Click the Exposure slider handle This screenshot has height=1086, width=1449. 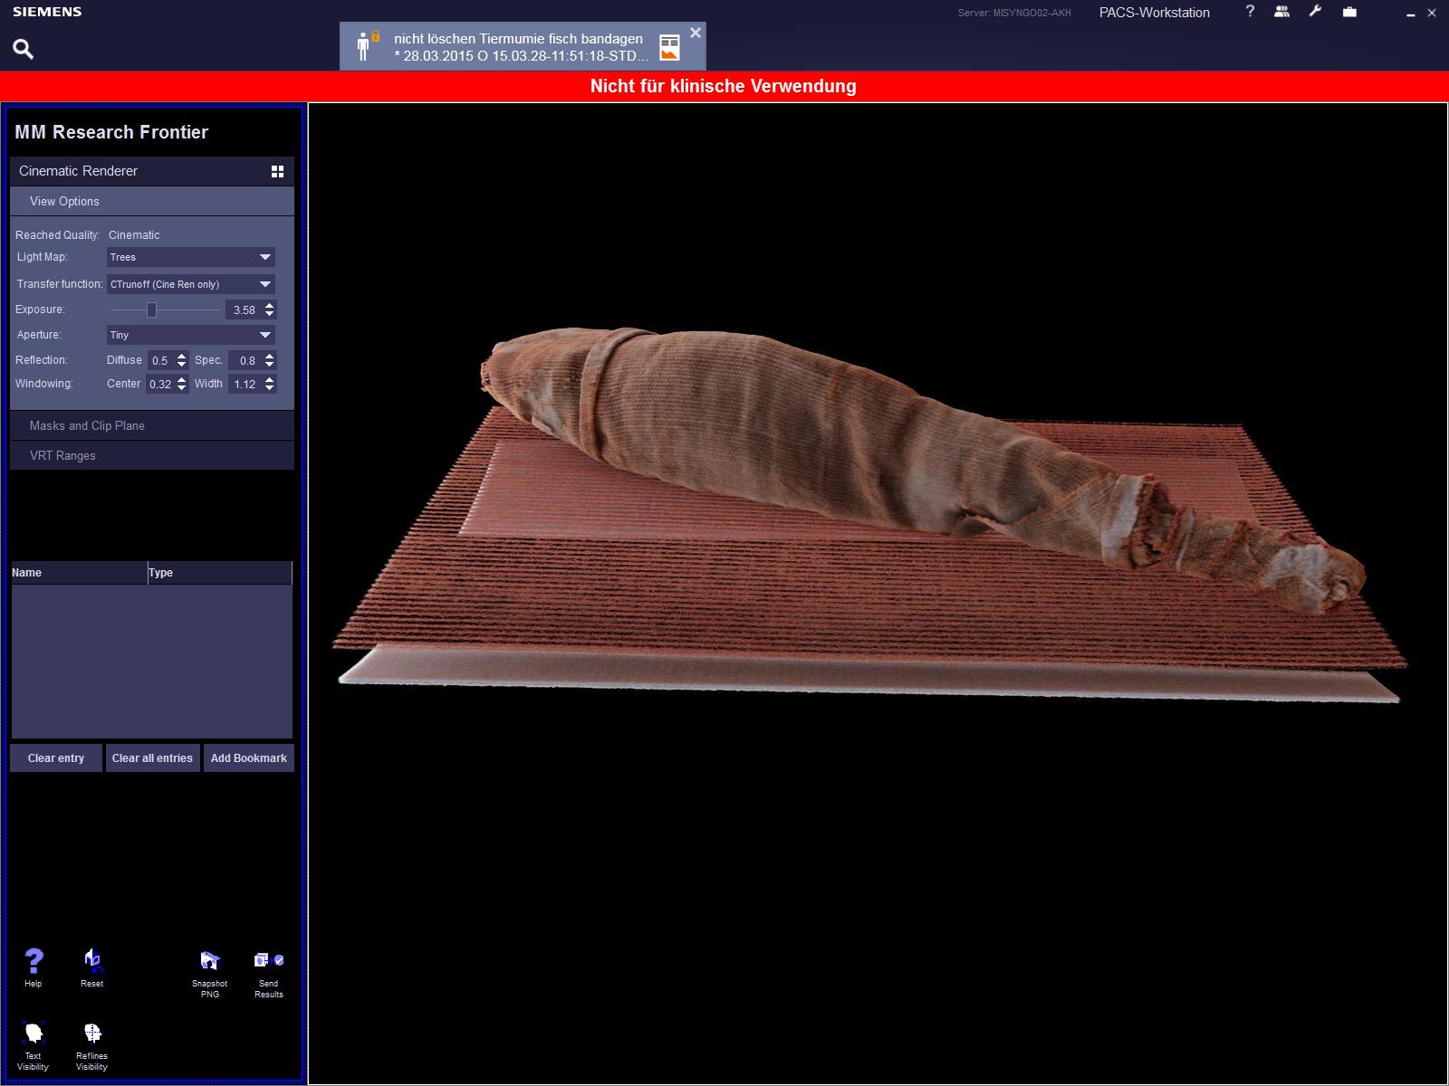152,310
